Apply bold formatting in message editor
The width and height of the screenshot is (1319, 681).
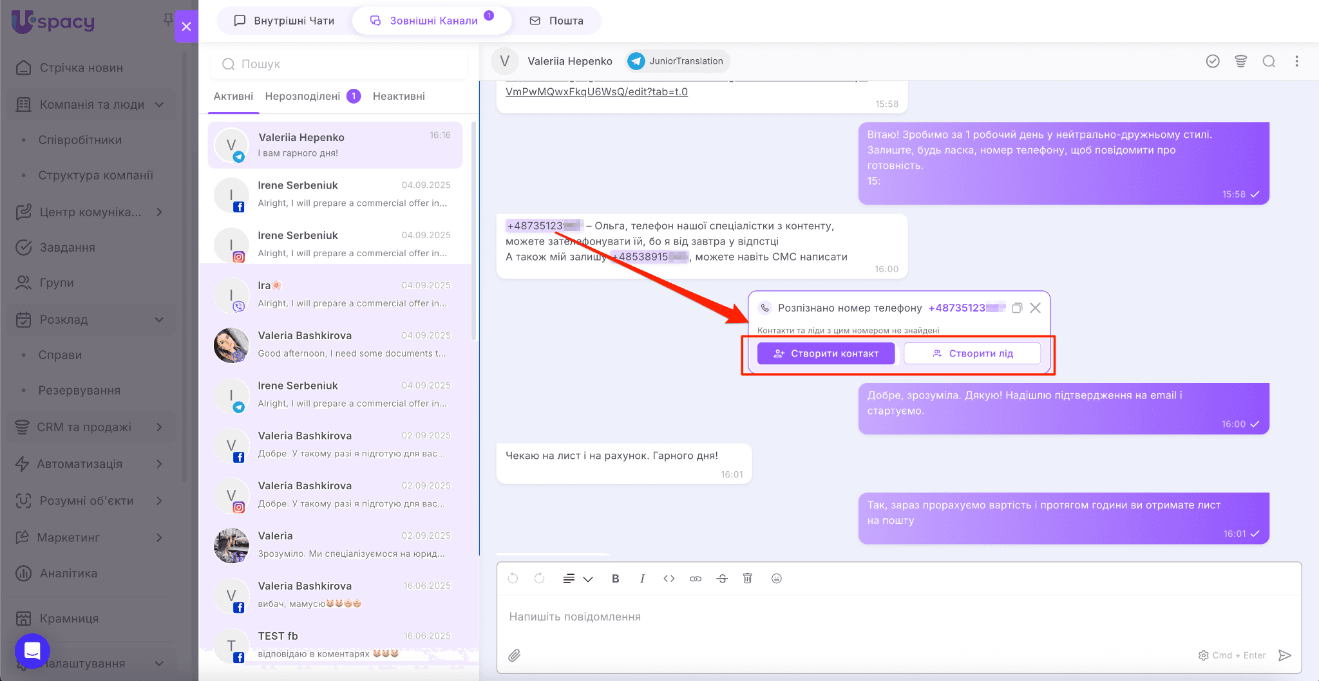(x=615, y=579)
